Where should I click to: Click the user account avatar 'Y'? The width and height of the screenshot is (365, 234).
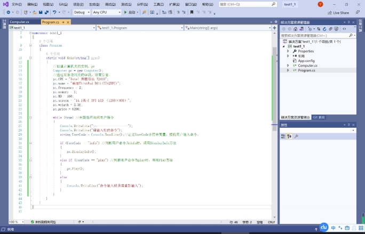click(320, 4)
